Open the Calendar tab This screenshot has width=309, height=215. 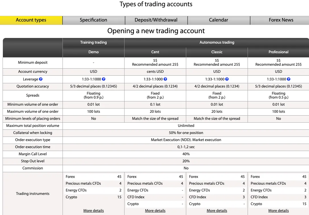pos(219,20)
